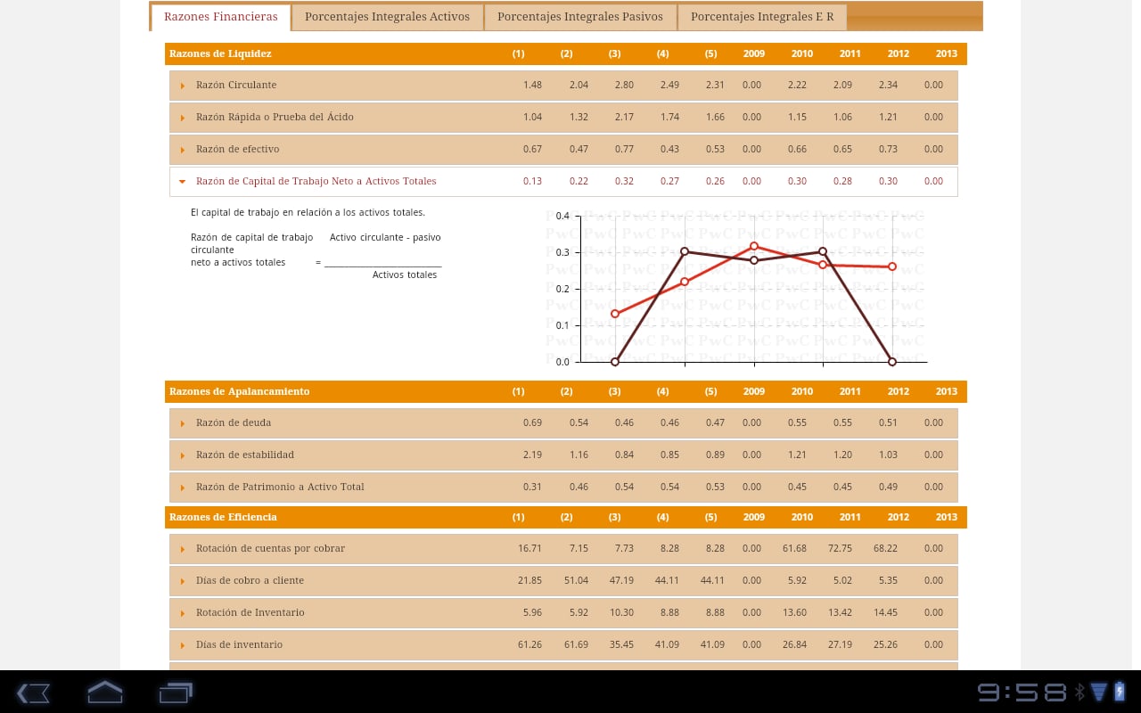Click Razón de deuda value 0.69
Screen dimensions: 1141x713
tap(532, 422)
